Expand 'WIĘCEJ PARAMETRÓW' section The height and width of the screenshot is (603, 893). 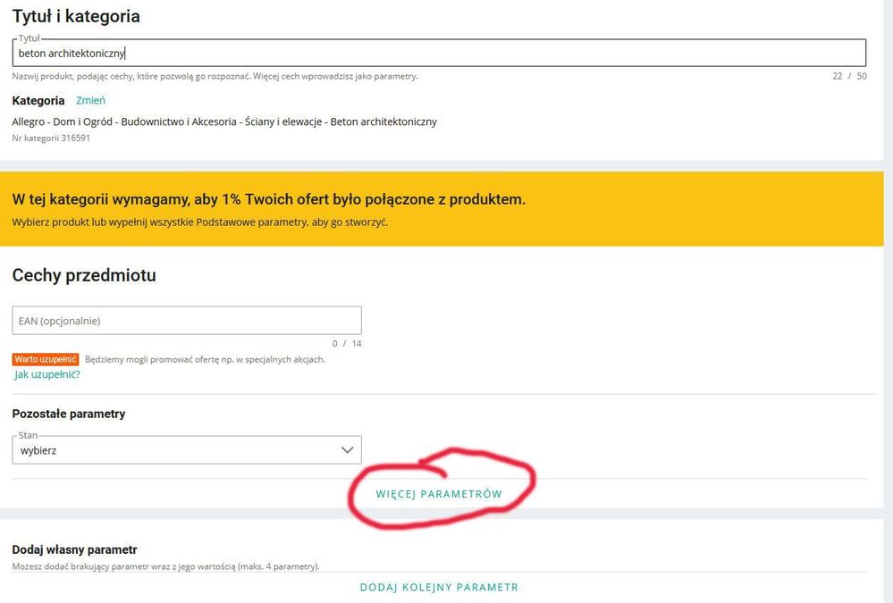439,494
